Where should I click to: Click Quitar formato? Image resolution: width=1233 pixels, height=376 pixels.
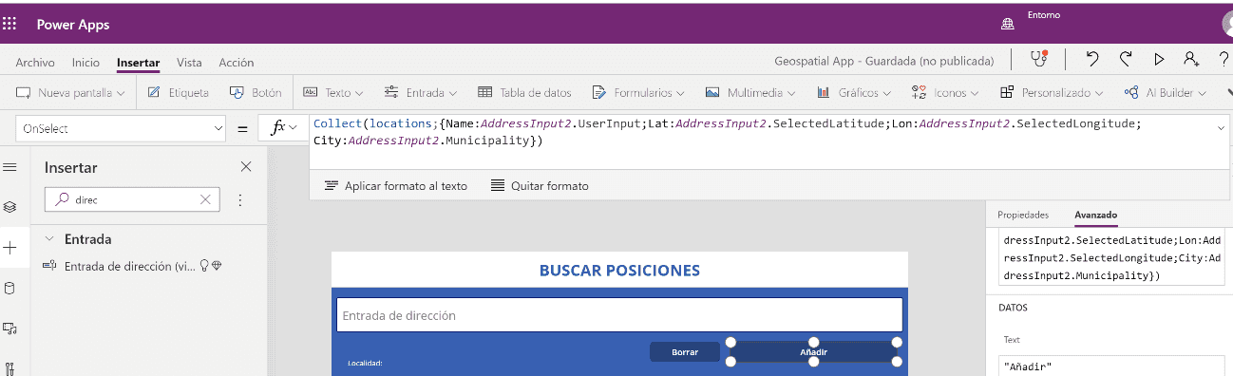point(540,186)
